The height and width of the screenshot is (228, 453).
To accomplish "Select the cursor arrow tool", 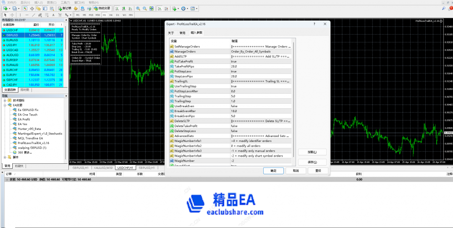I will [5, 15].
